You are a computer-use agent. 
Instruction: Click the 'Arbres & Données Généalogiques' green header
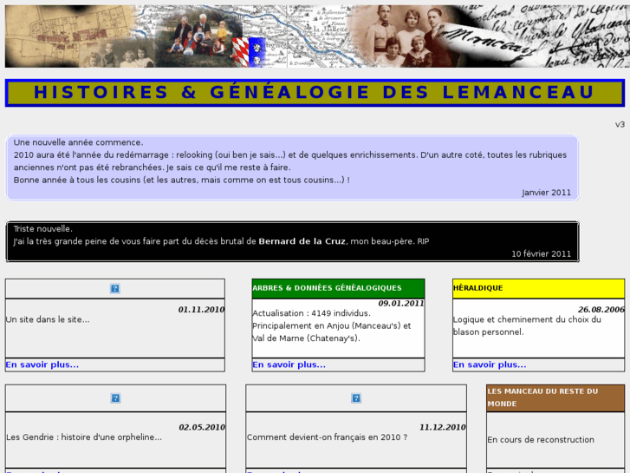tap(338, 288)
